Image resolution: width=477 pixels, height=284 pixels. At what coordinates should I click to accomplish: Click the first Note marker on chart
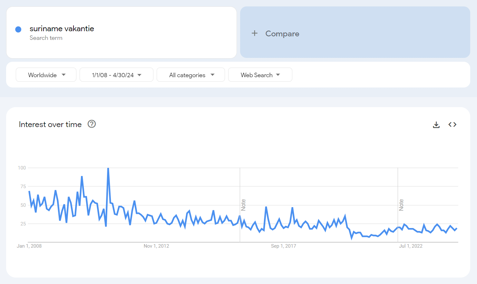click(x=243, y=205)
